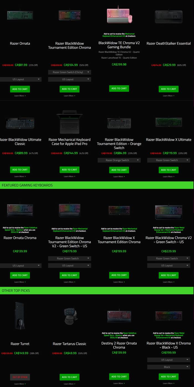Open the Razer DeathStalker Essential title
Viewport: 194px width, 387px height.
[169, 43]
